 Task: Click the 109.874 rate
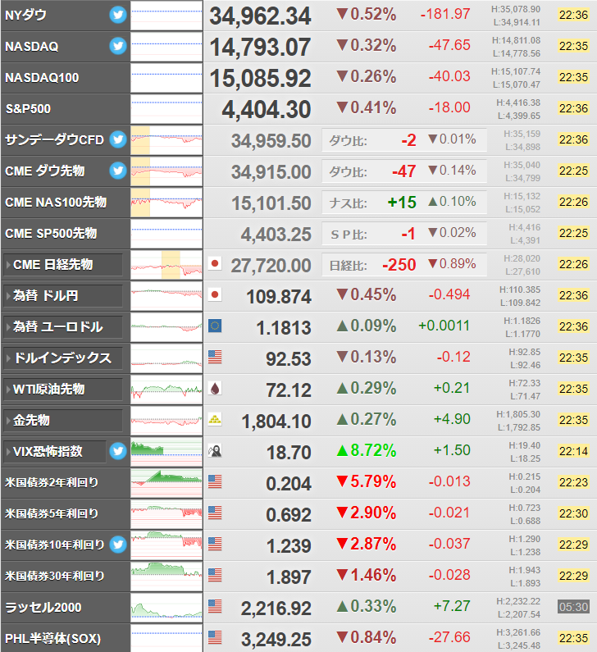pos(279,297)
